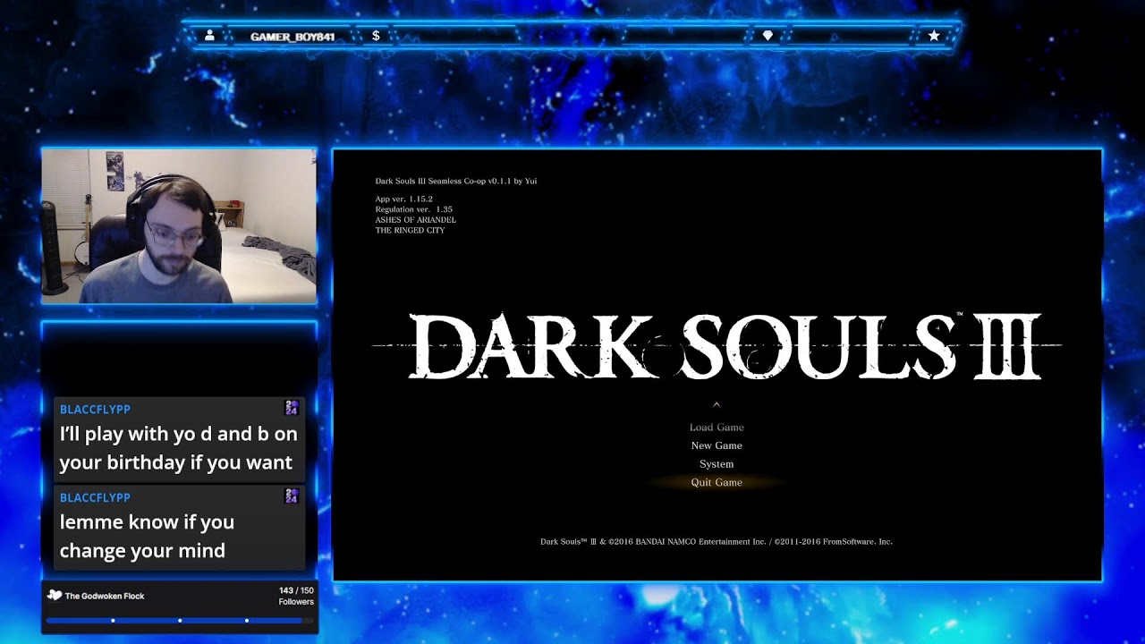Click the "143 / 150" follower count
Screen dimensions: 1145x644
(296, 590)
